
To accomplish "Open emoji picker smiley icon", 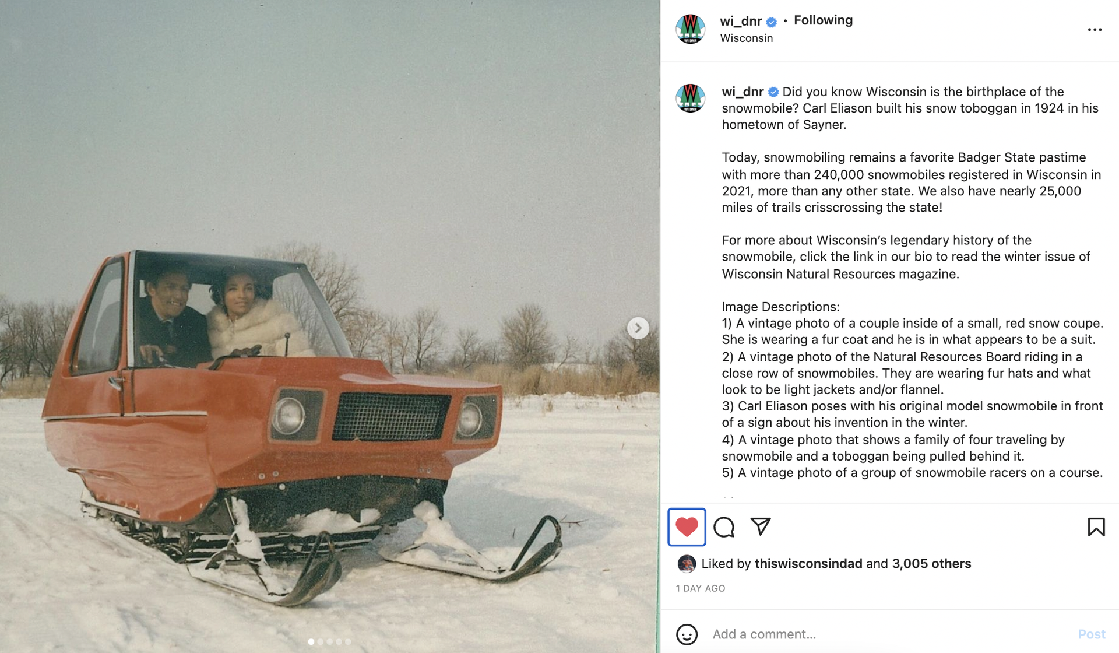I will tap(687, 634).
